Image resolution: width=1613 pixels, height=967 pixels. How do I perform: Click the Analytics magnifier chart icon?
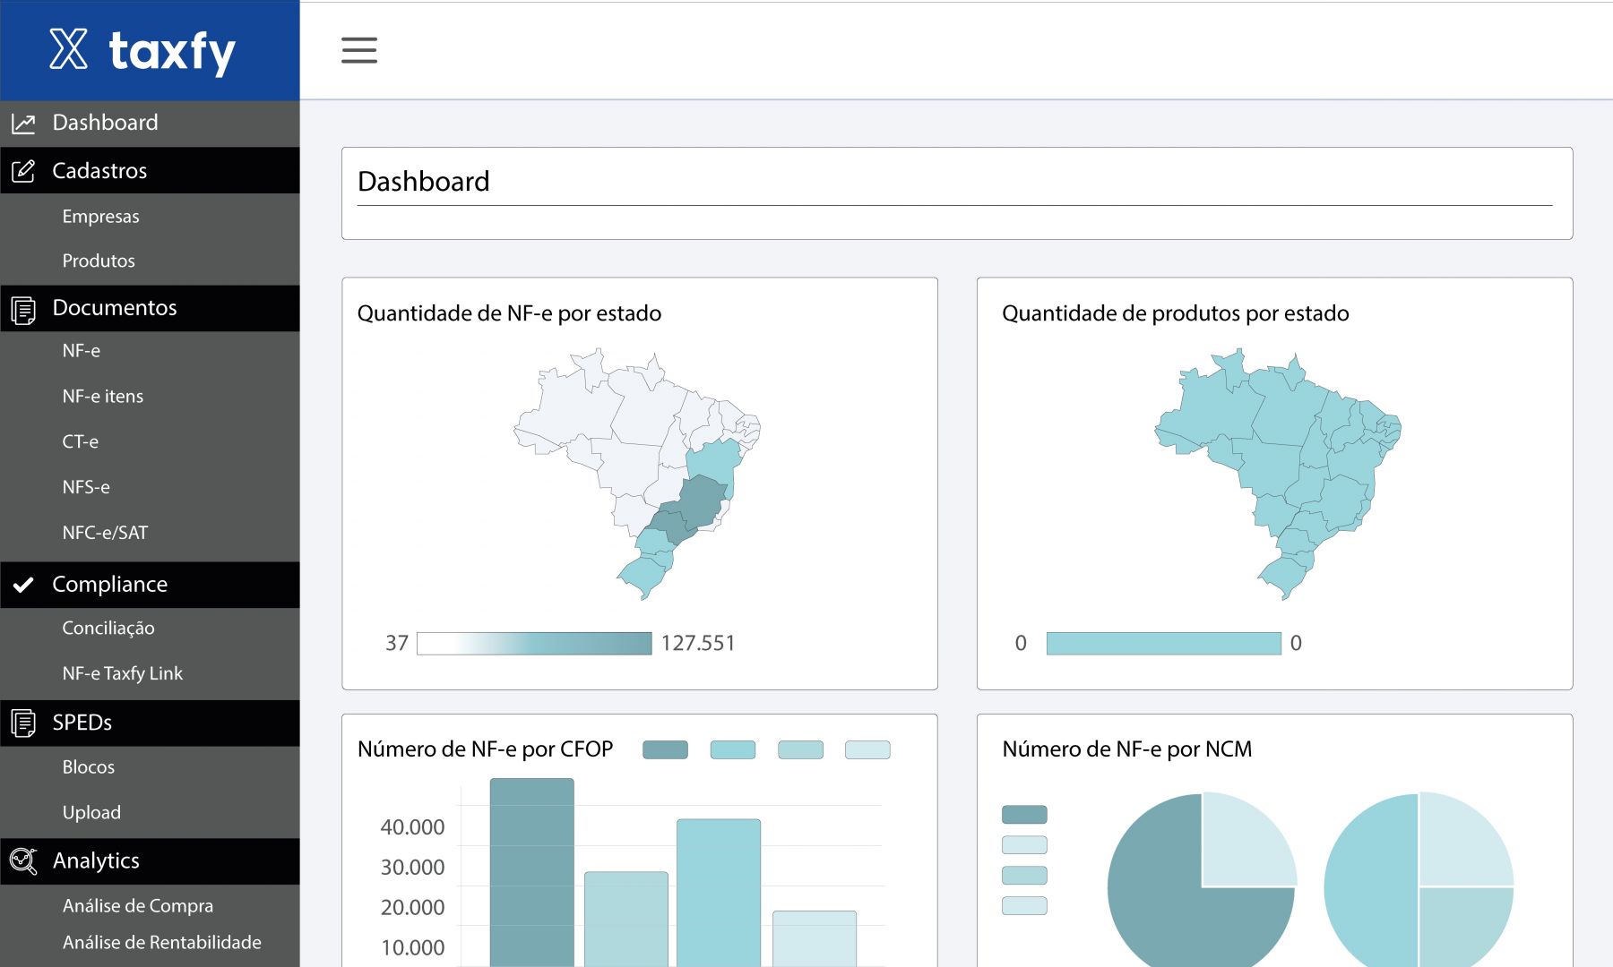pos(23,861)
